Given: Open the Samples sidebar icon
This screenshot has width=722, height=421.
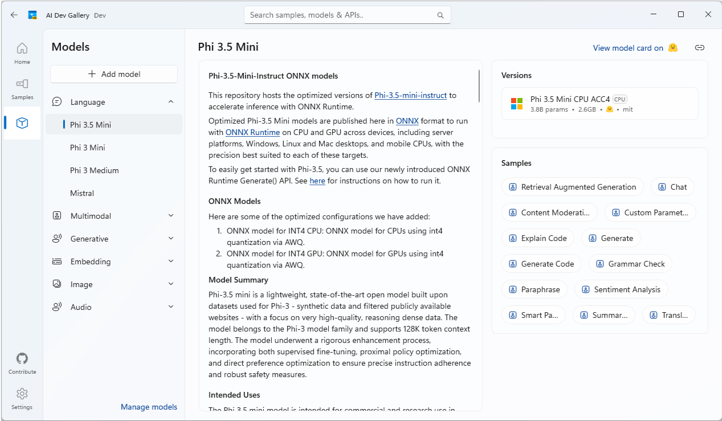Looking at the screenshot, I should point(22,88).
